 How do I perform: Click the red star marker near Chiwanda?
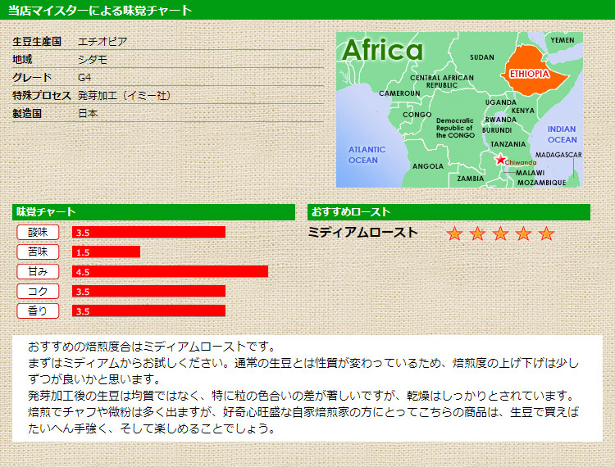tap(500, 160)
